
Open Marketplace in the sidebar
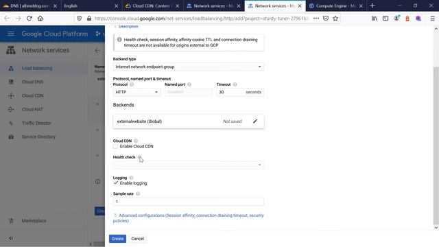point(34,221)
